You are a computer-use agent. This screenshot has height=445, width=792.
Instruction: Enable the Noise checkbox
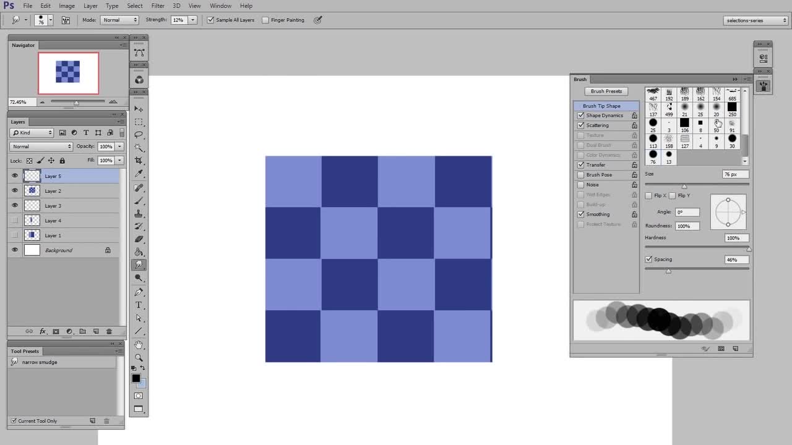(x=580, y=185)
